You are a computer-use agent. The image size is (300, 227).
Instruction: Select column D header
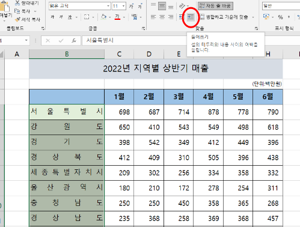tap(148, 54)
